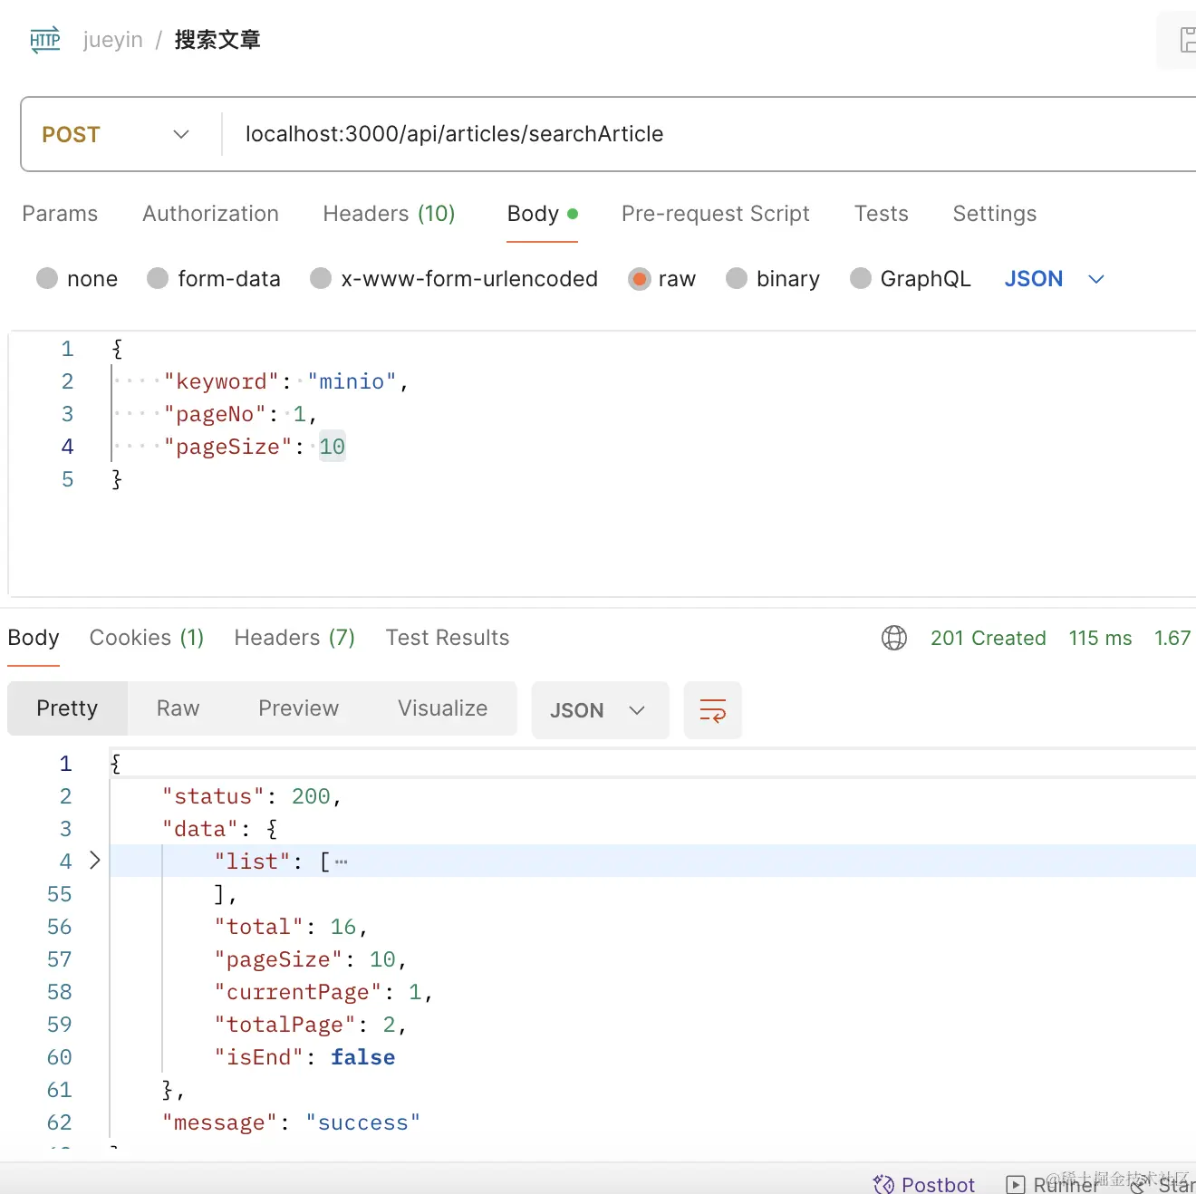Switch response view to Raw
This screenshot has height=1194, width=1196.
point(178,708)
